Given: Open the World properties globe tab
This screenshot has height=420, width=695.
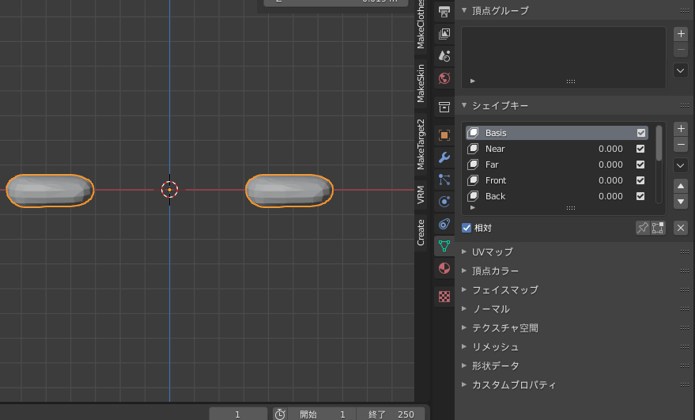Looking at the screenshot, I should [444, 78].
